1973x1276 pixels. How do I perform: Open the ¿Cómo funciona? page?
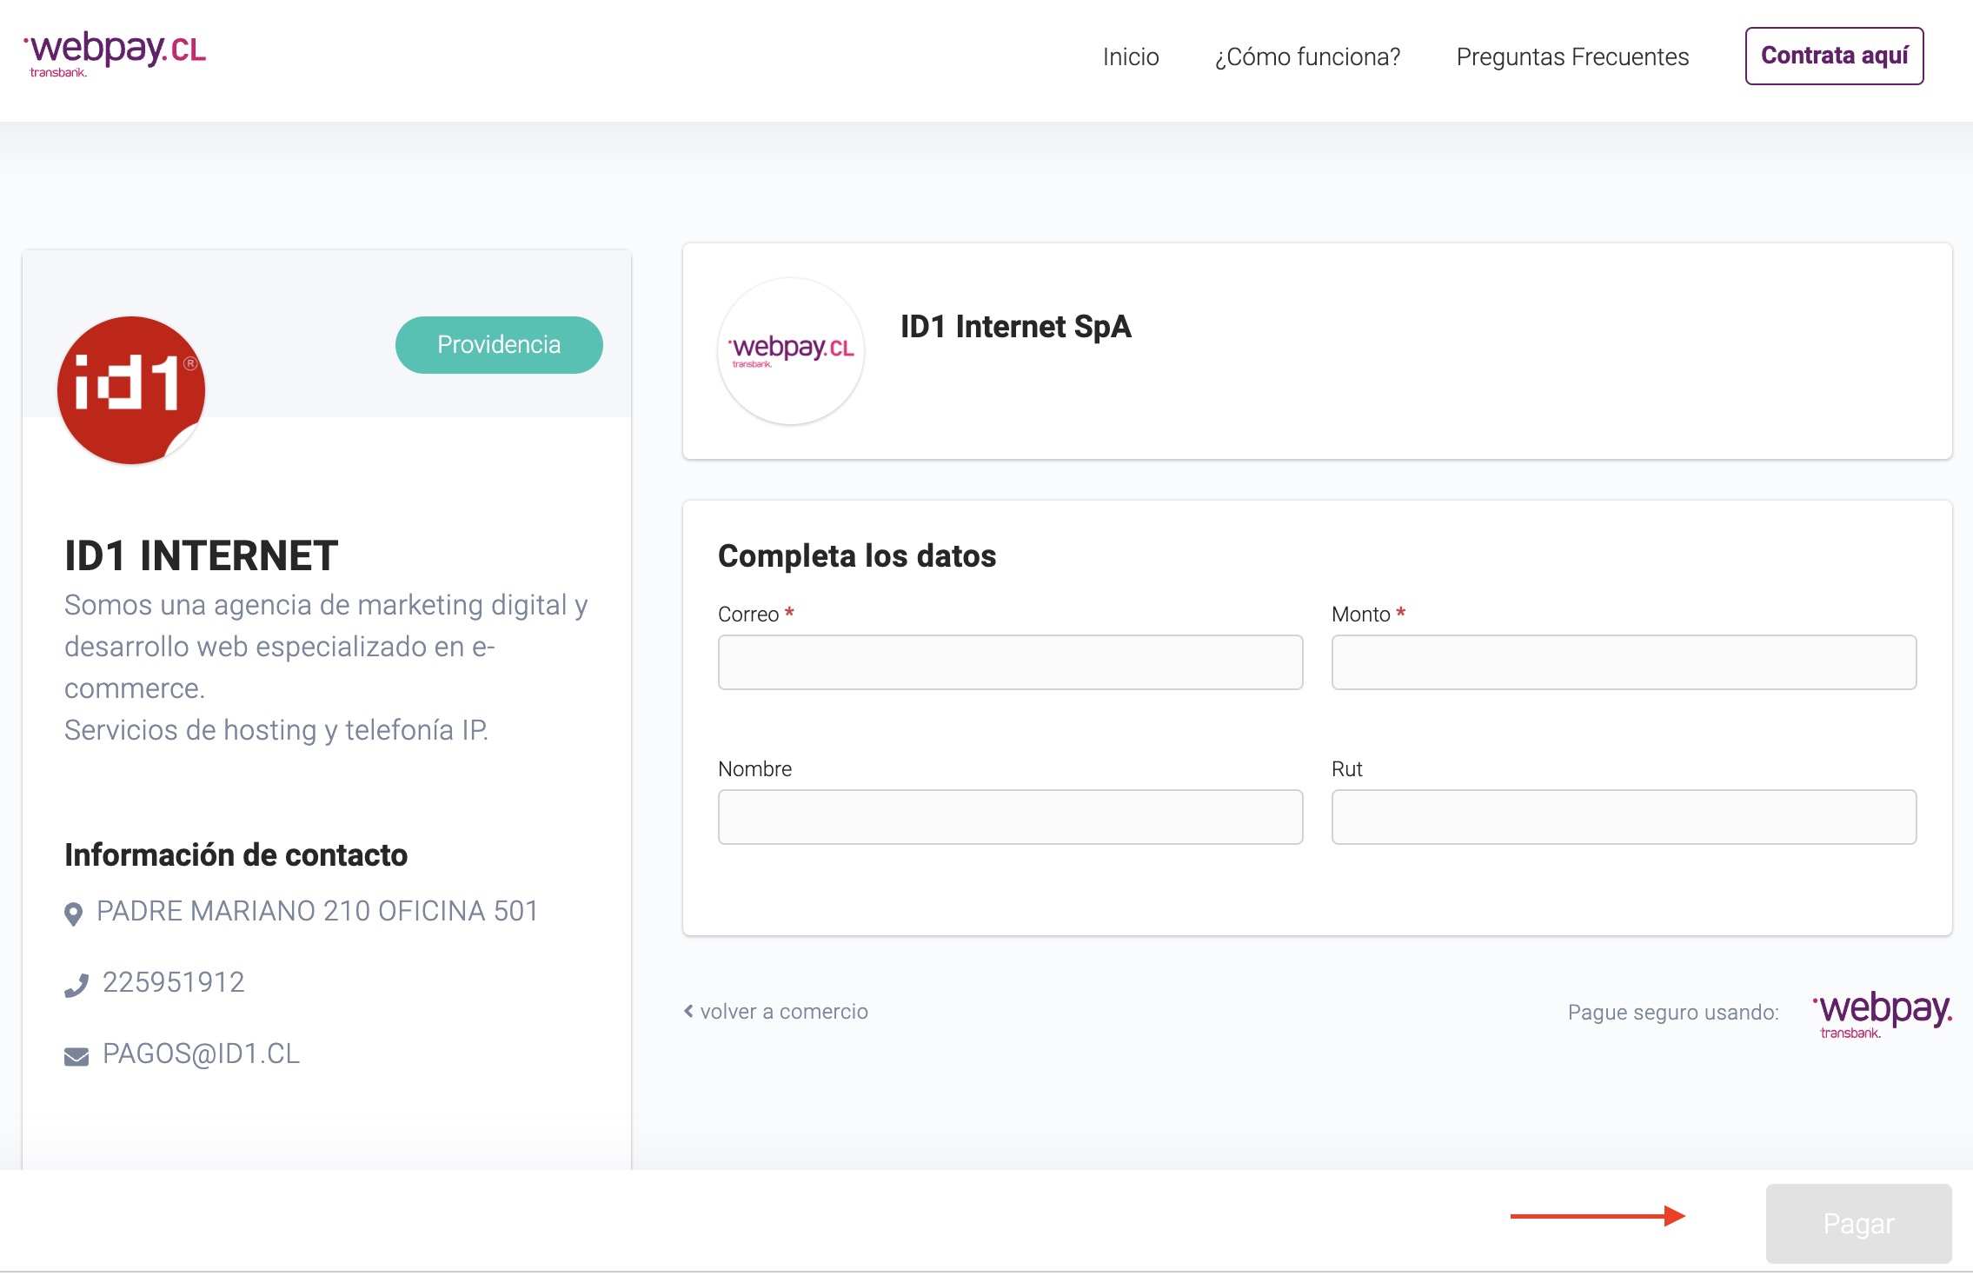click(x=1307, y=56)
